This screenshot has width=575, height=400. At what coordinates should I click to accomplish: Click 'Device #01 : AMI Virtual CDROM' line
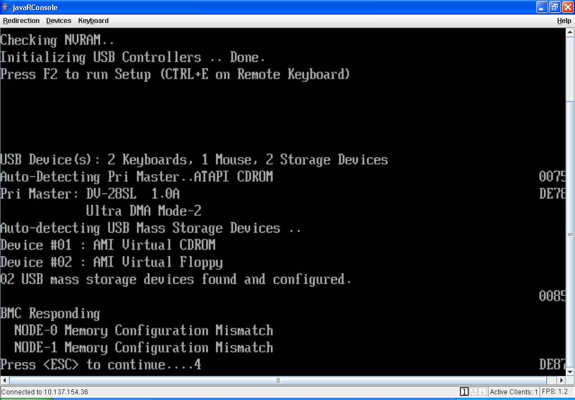click(x=108, y=245)
